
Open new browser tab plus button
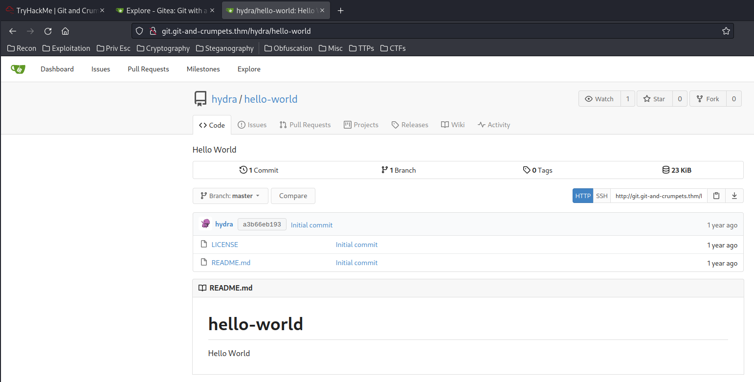tap(341, 11)
